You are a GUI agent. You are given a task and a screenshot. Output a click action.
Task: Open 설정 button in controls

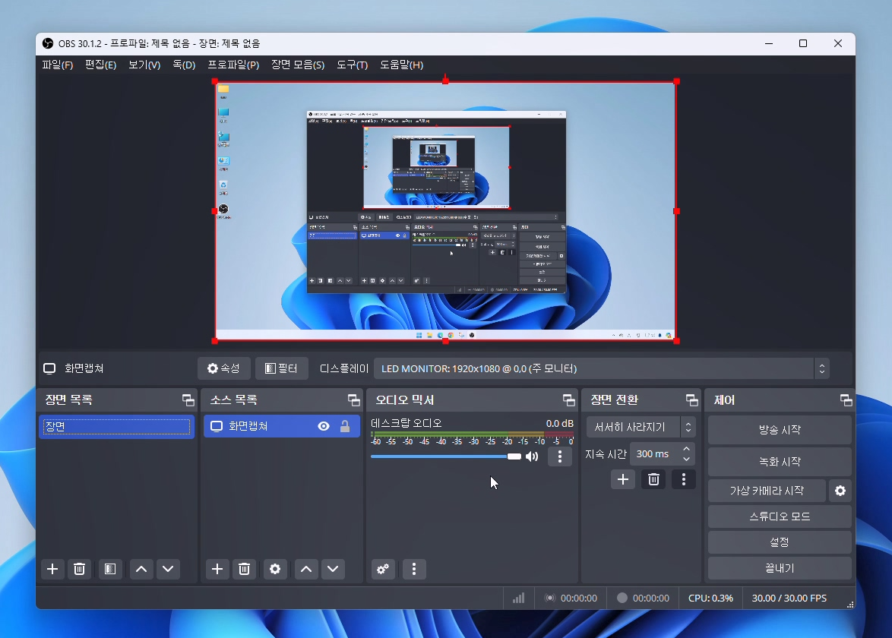click(780, 542)
